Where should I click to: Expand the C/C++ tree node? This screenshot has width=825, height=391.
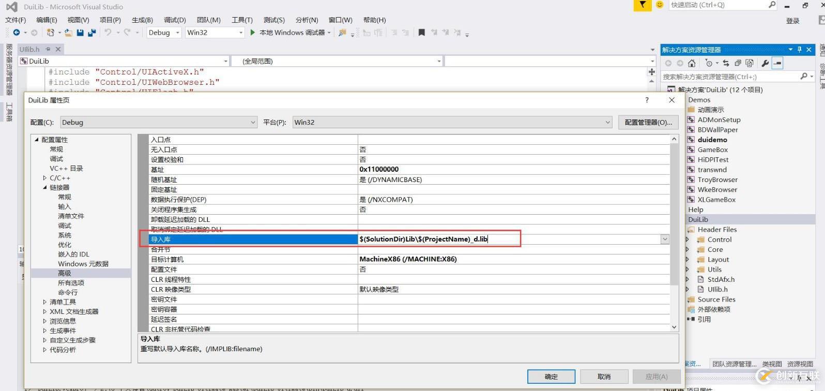[x=45, y=178]
